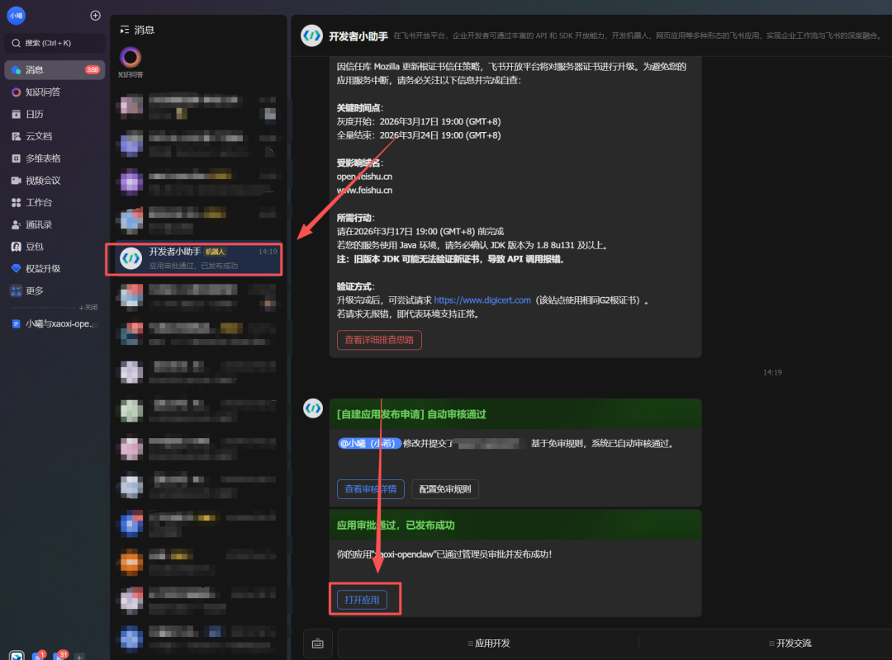Viewport: 892px width, 660px height.
Task: Click the 权益升级 diamond icon
Action: click(x=16, y=269)
